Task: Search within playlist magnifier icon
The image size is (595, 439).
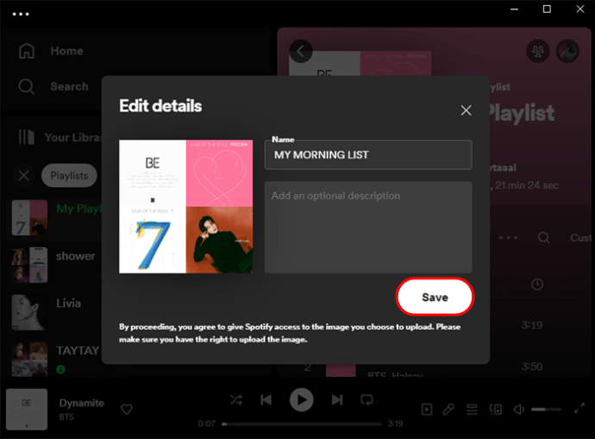Action: click(544, 238)
